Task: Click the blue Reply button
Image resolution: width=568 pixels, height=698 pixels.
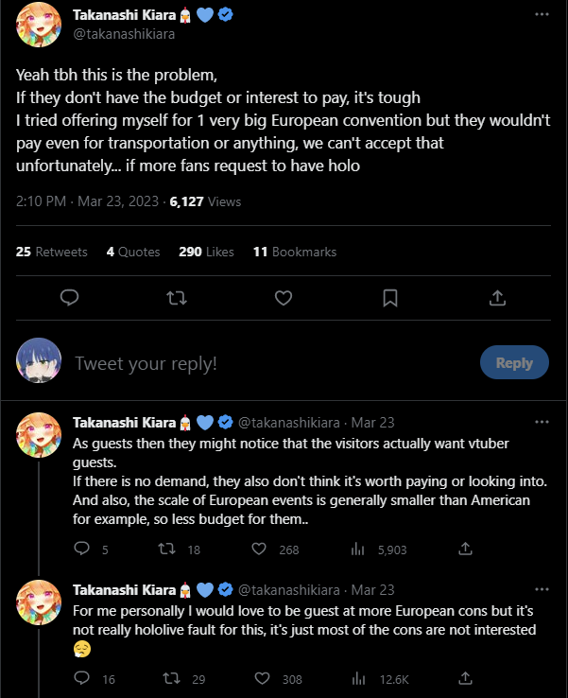Action: (x=514, y=362)
